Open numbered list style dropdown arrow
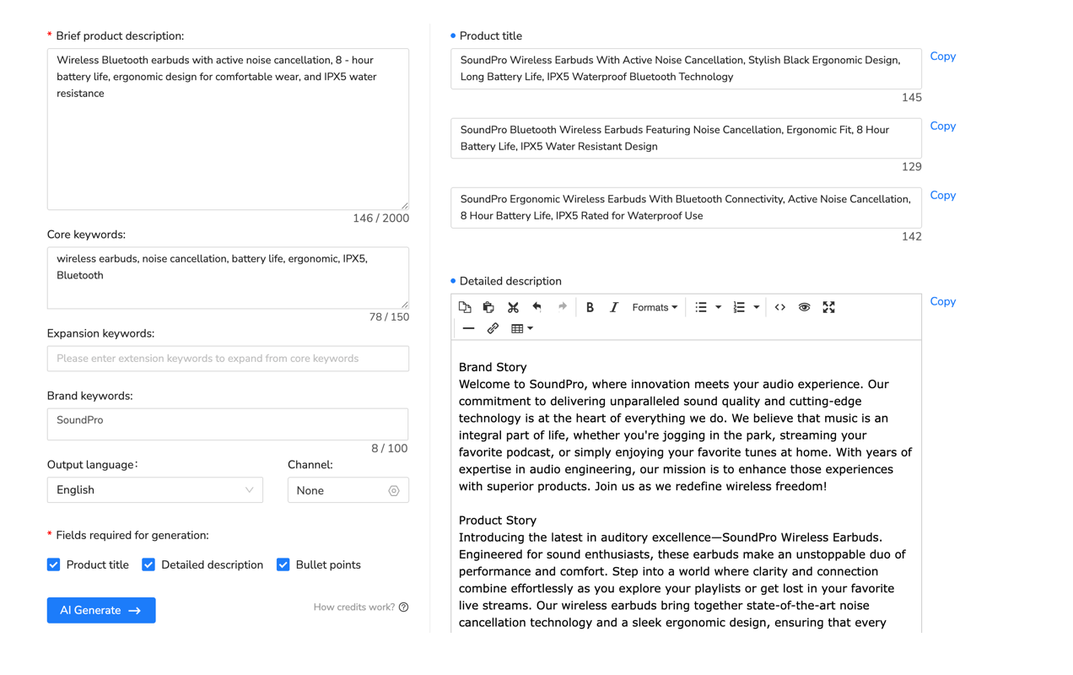Screen dimensions: 1073x675 [757, 307]
